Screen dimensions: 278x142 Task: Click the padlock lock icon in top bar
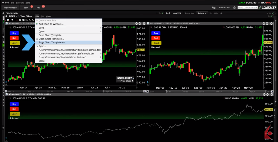coord(234,7)
